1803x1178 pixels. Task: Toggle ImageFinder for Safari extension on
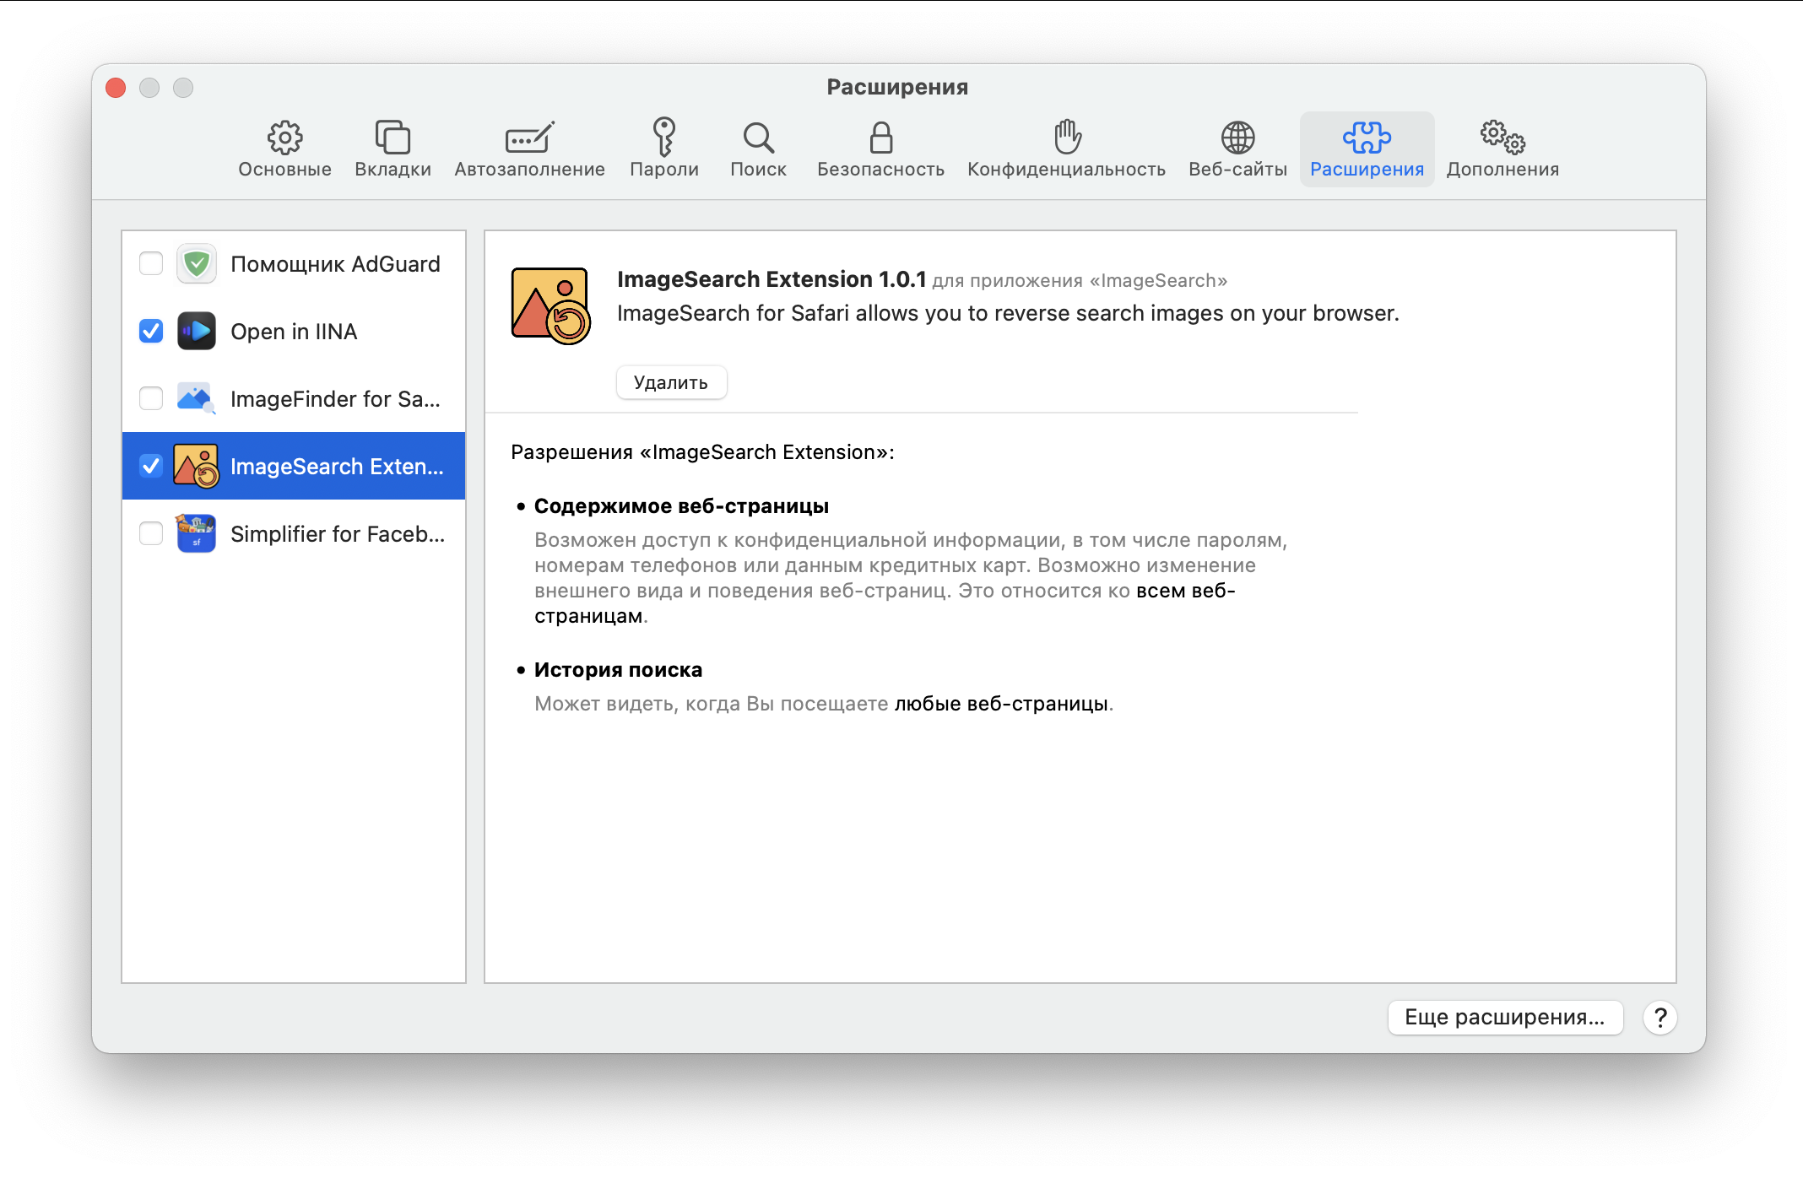[x=151, y=398]
